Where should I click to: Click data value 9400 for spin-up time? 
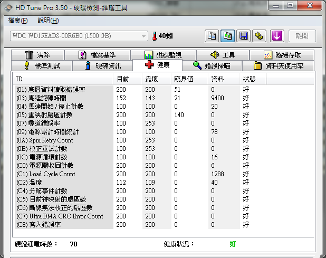point(217,98)
